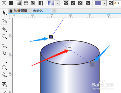Select the Artistic Media tool

tap(4, 53)
